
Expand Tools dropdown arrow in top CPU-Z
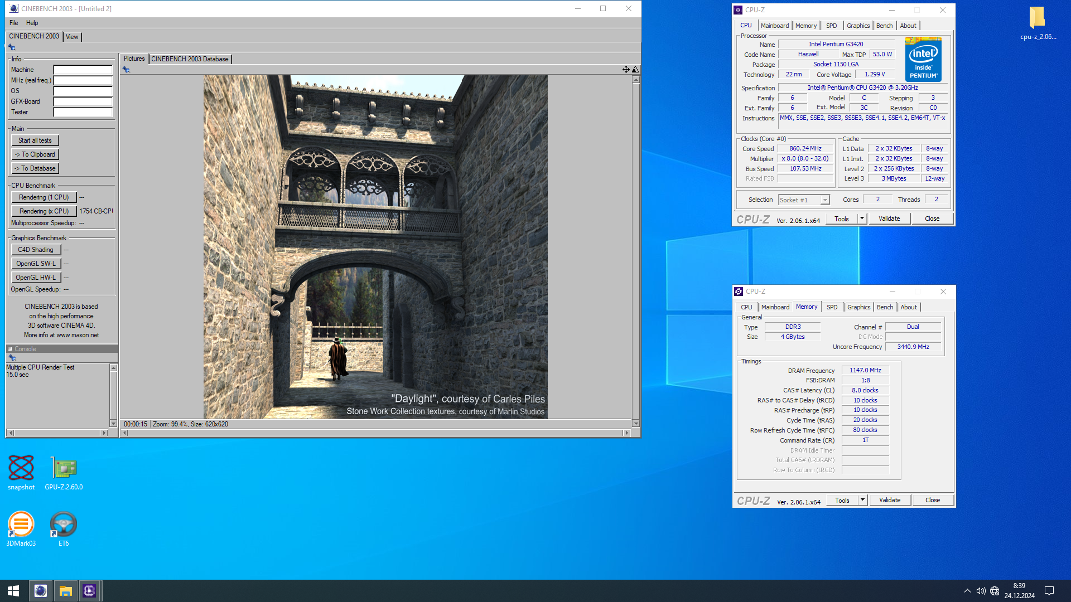[x=862, y=219]
